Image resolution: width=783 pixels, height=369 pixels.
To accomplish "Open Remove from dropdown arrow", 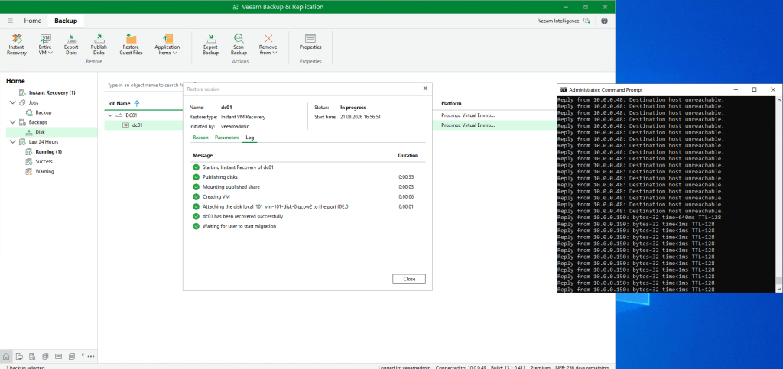I will pos(275,53).
